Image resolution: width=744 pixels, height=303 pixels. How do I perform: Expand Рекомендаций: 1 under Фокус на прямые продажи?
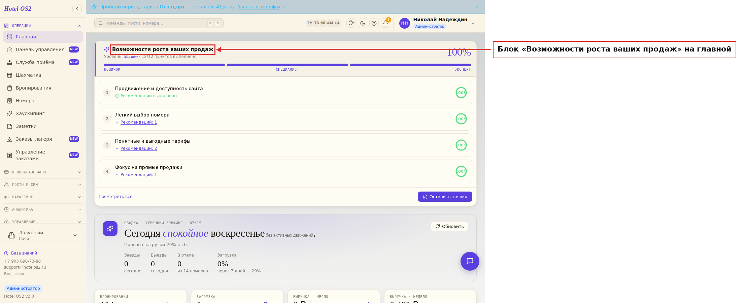pos(139,175)
